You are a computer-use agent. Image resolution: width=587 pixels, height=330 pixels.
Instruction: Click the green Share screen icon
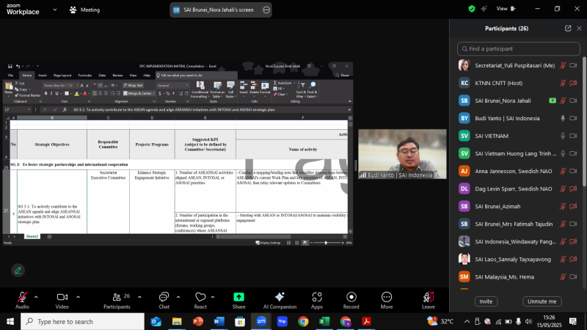(238, 297)
